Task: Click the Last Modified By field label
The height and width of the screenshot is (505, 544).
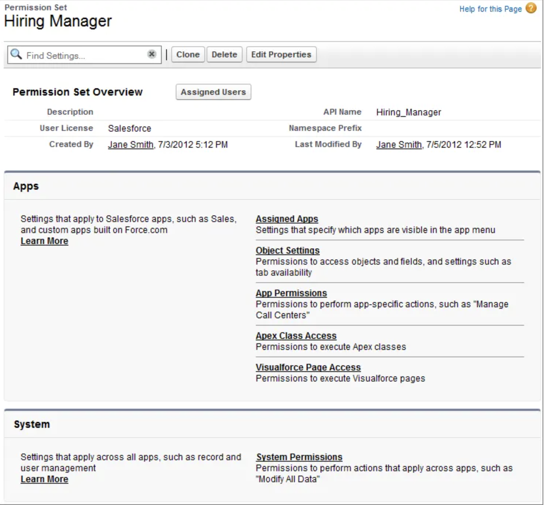Action: coord(328,144)
